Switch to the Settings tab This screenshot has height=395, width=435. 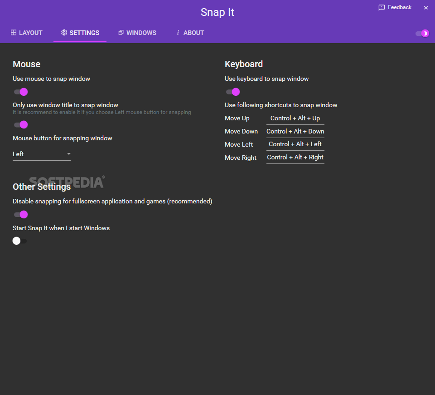point(80,33)
